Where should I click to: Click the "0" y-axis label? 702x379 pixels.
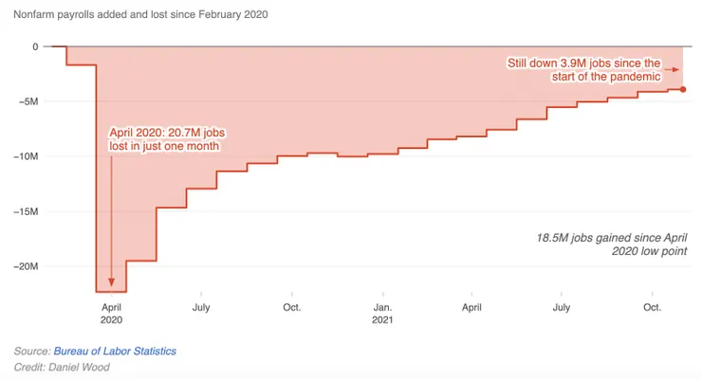[x=34, y=46]
